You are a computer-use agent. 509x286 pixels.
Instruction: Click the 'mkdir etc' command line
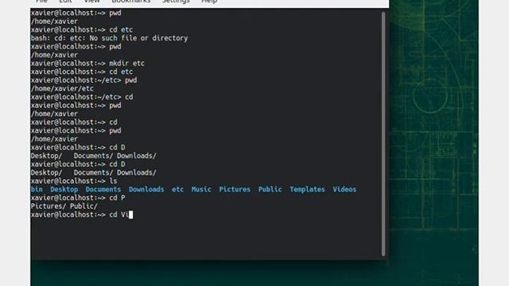click(87, 64)
